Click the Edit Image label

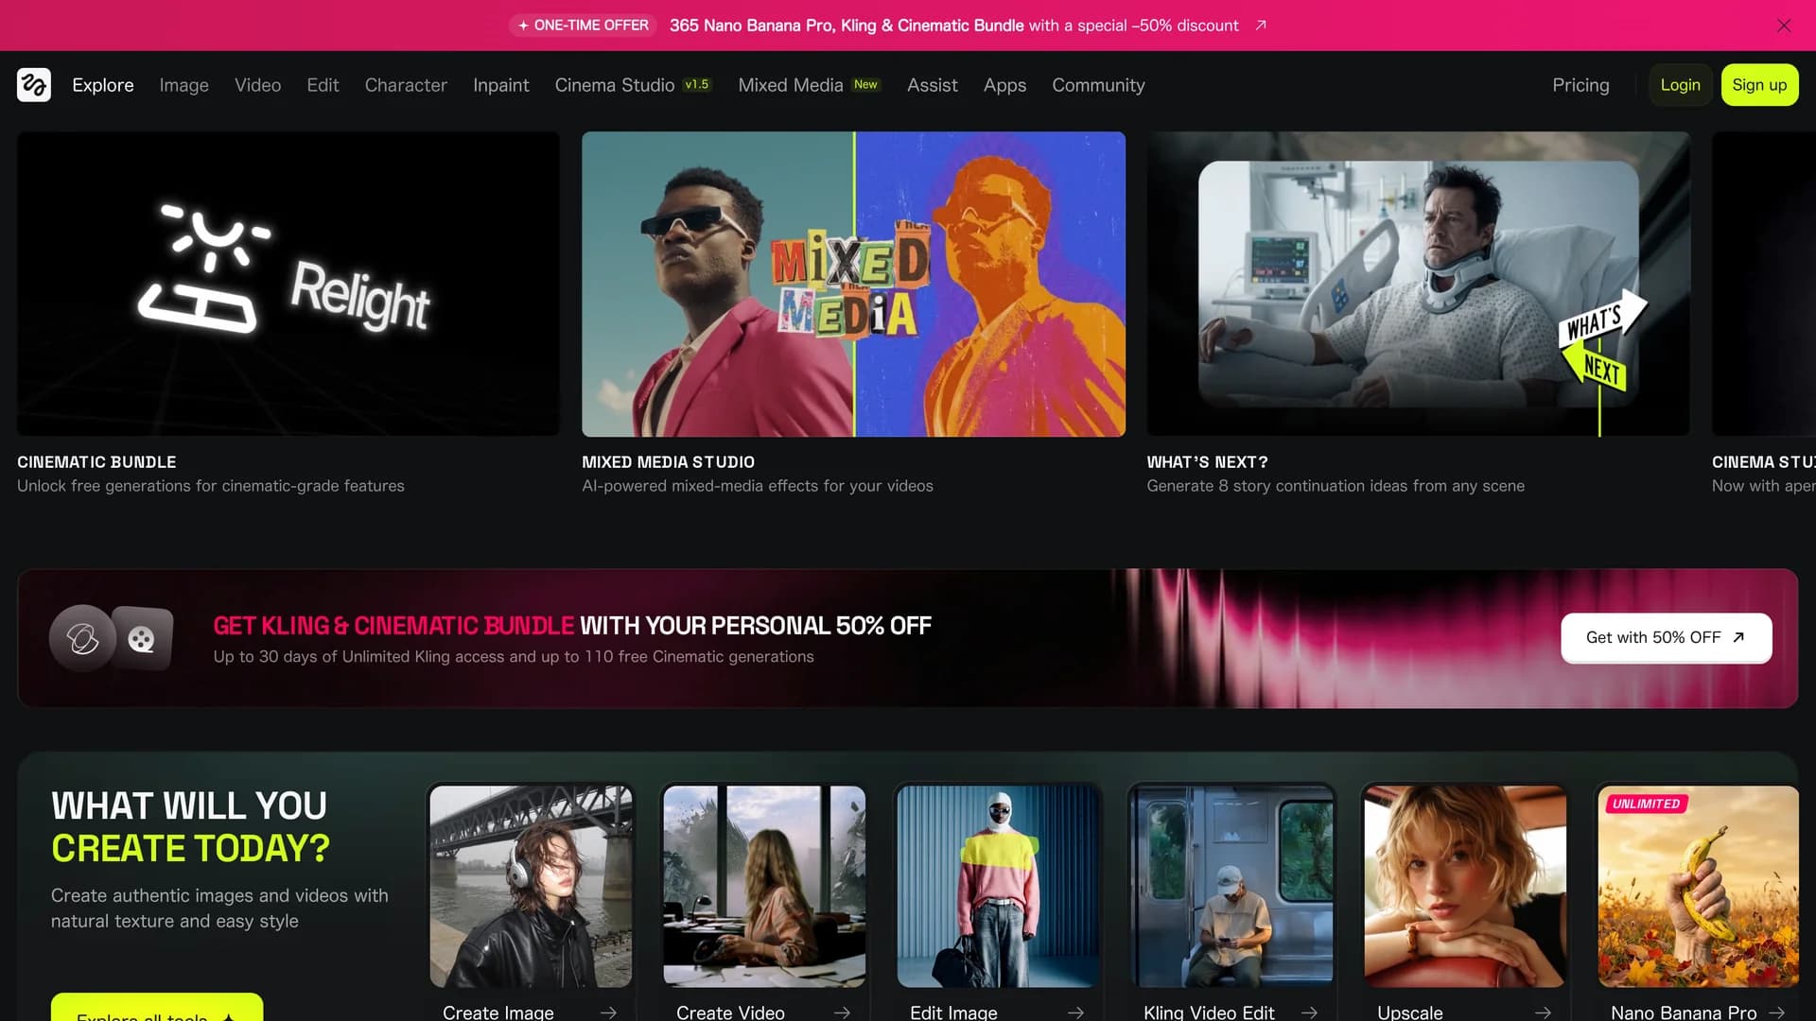(x=953, y=1012)
